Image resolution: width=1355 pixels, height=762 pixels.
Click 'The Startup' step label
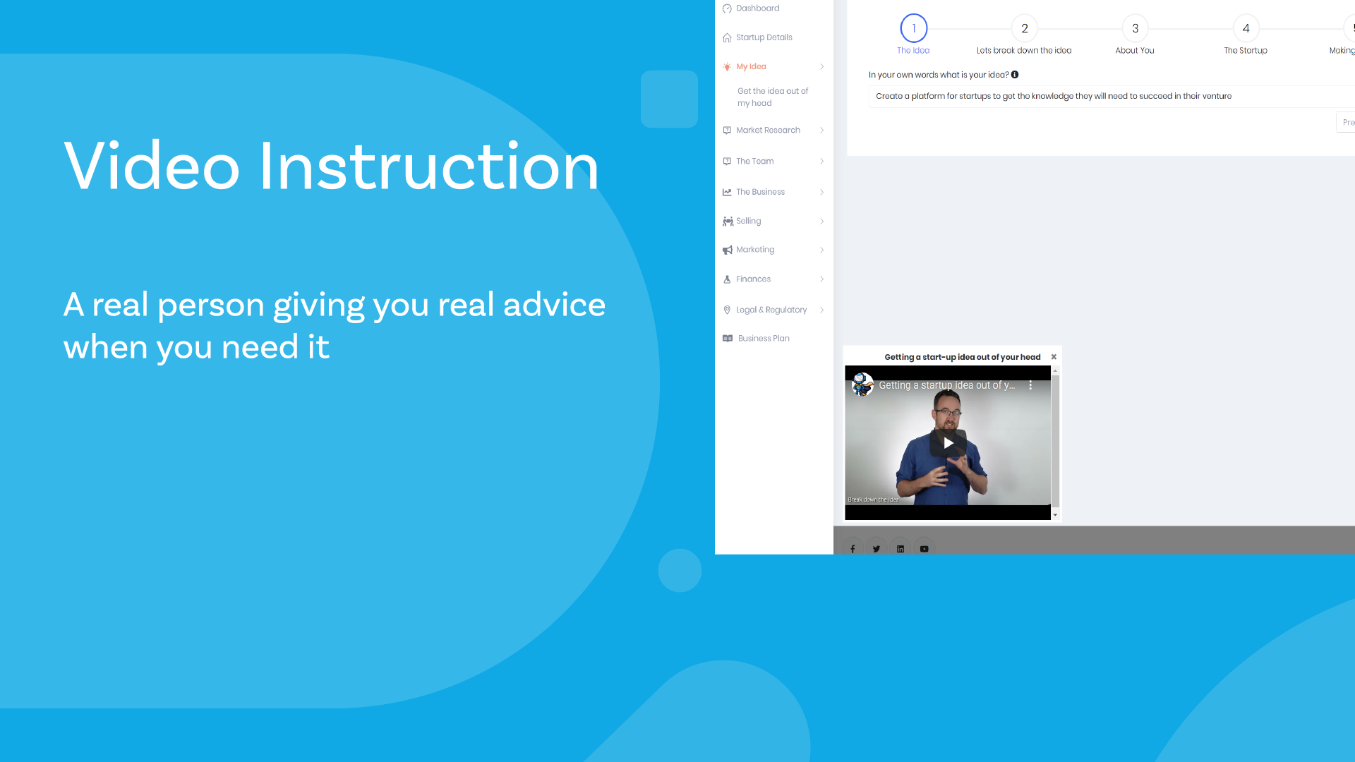click(1246, 51)
